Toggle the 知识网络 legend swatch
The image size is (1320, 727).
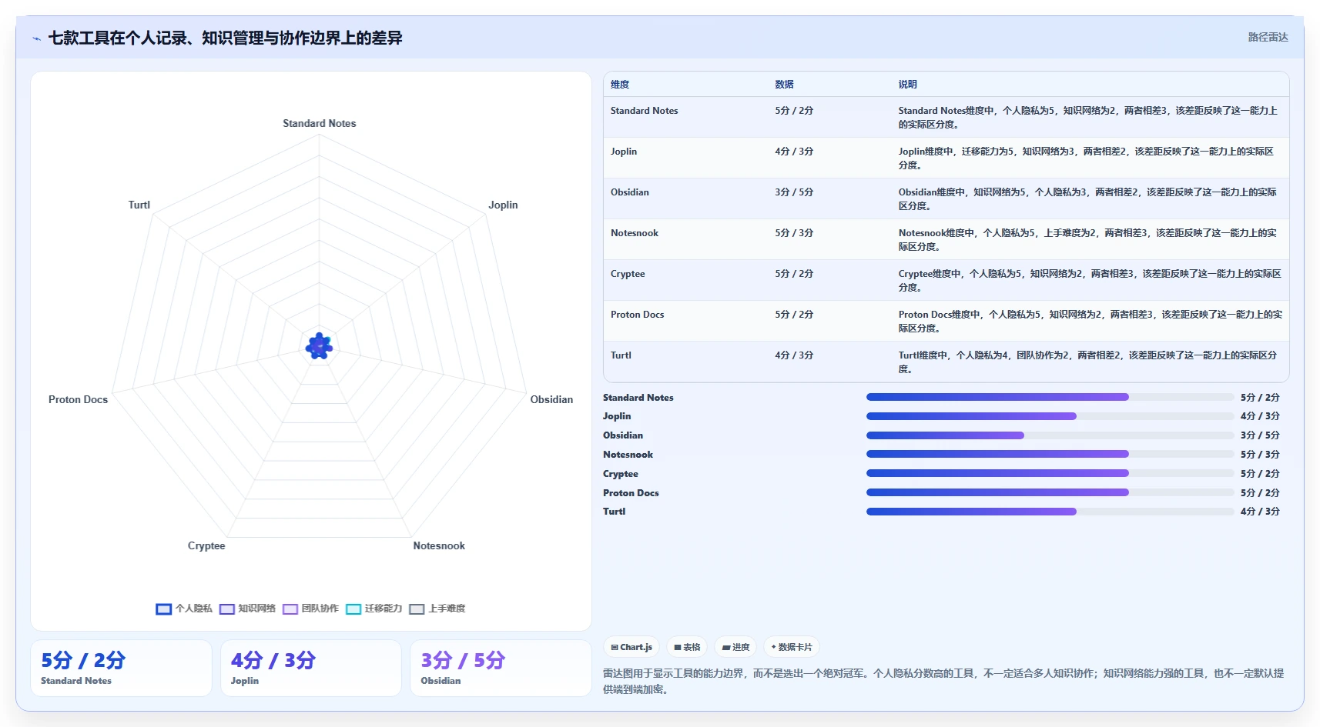click(x=226, y=609)
